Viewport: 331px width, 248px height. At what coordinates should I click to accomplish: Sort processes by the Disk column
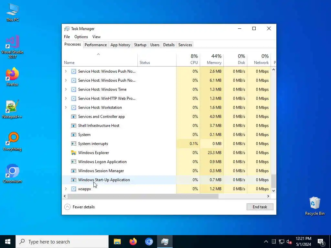pos(235,59)
